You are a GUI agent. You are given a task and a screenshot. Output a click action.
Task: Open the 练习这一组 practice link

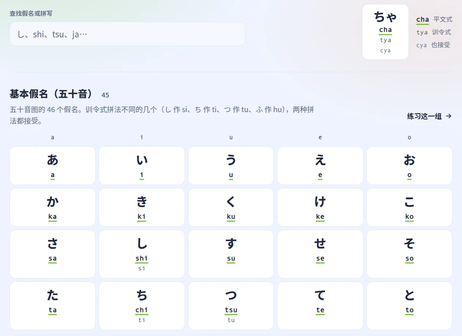429,116
